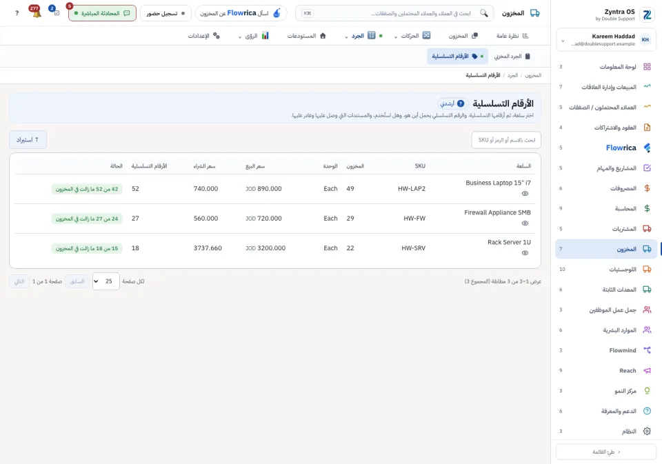Image resolution: width=662 pixels, height=464 pixels.
Task: Click the SKU cell HW-FW
Action: tap(414, 219)
